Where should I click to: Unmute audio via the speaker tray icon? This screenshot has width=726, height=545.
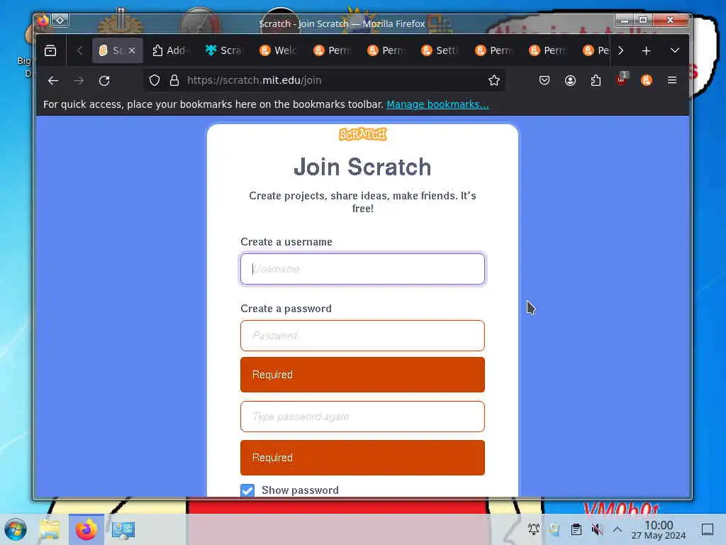tap(597, 529)
